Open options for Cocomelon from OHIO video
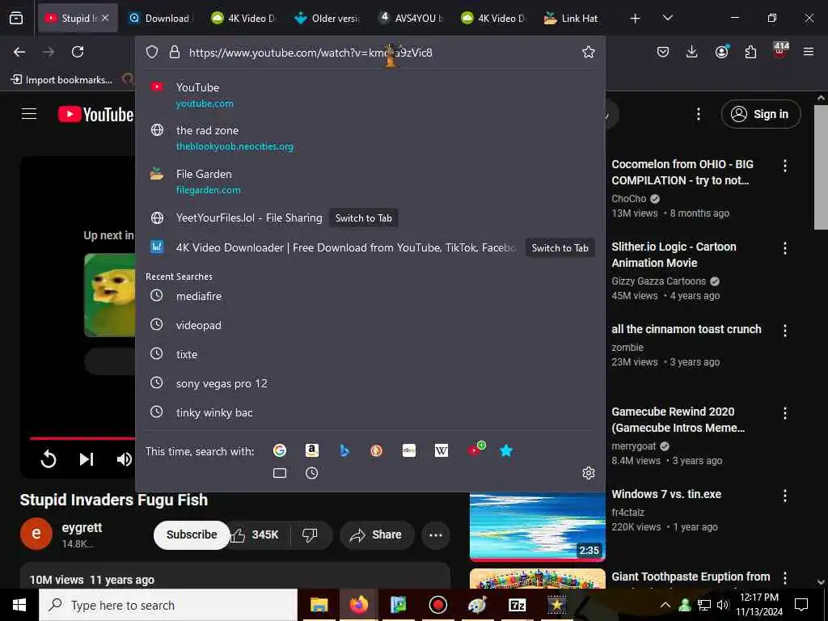Viewport: 828px width, 621px height. pos(784,166)
